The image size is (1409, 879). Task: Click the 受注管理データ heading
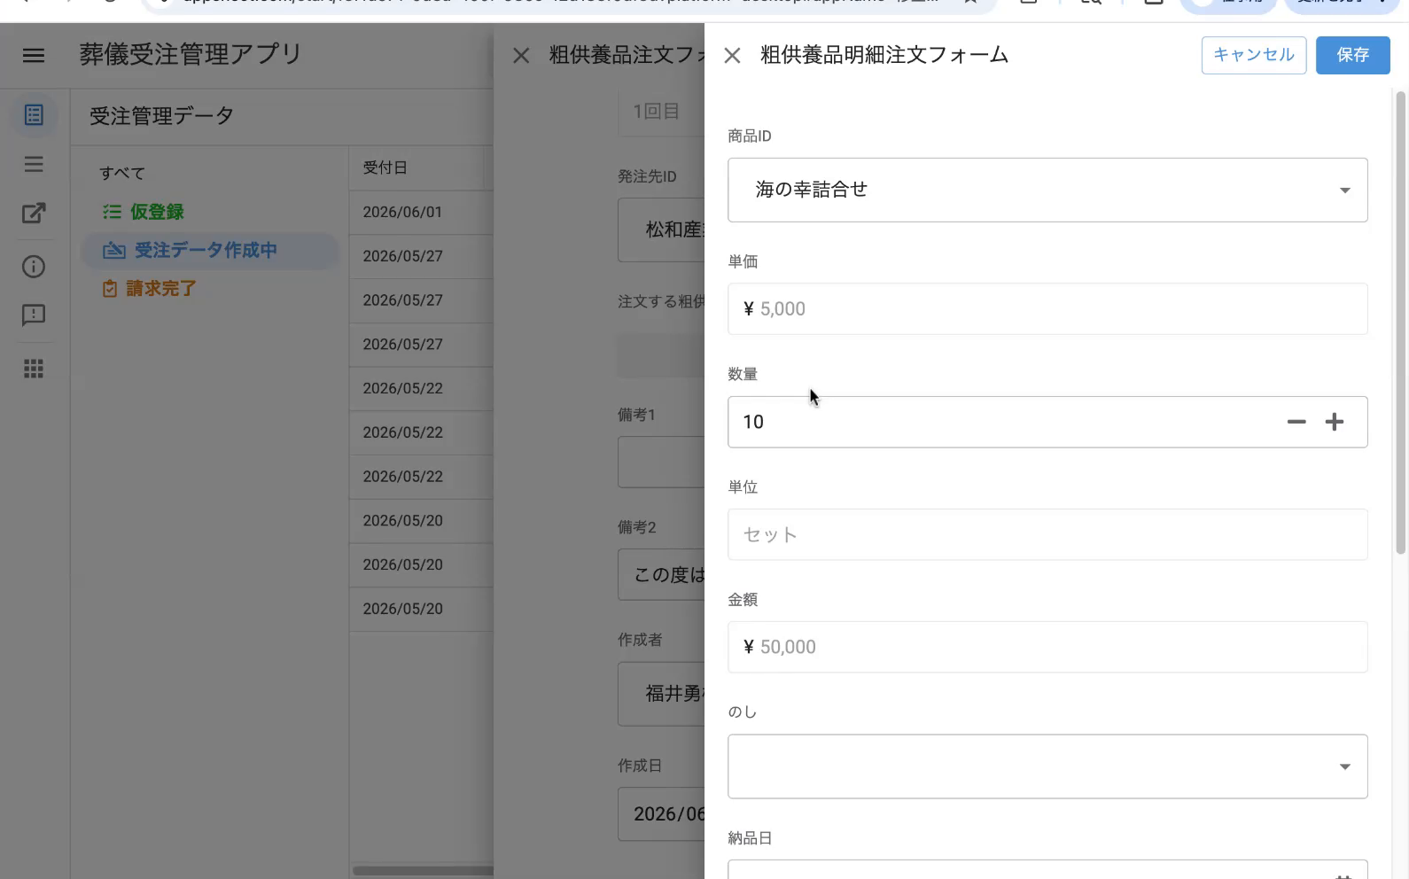pyautogui.click(x=161, y=116)
